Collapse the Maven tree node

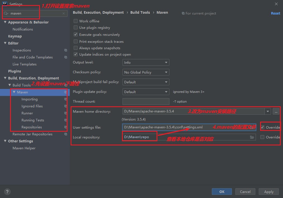coord(14,92)
